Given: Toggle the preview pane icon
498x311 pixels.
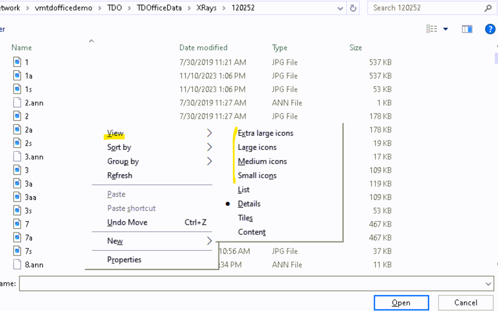Looking at the screenshot, I should 467,29.
